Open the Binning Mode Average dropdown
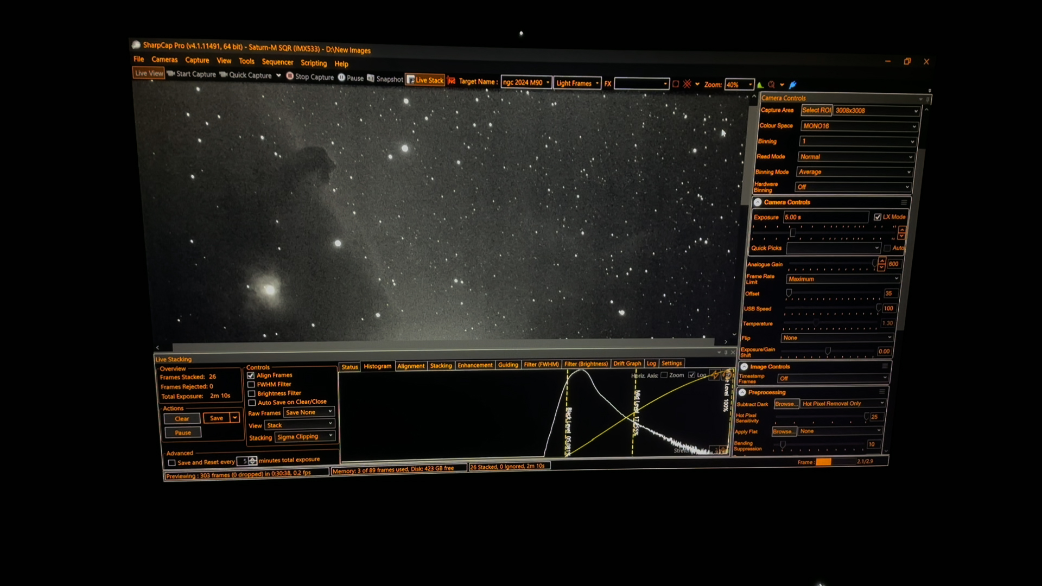1042x586 pixels. point(854,172)
